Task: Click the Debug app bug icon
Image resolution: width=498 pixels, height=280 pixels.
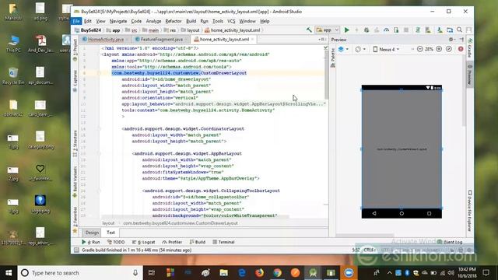Action: click(366, 30)
